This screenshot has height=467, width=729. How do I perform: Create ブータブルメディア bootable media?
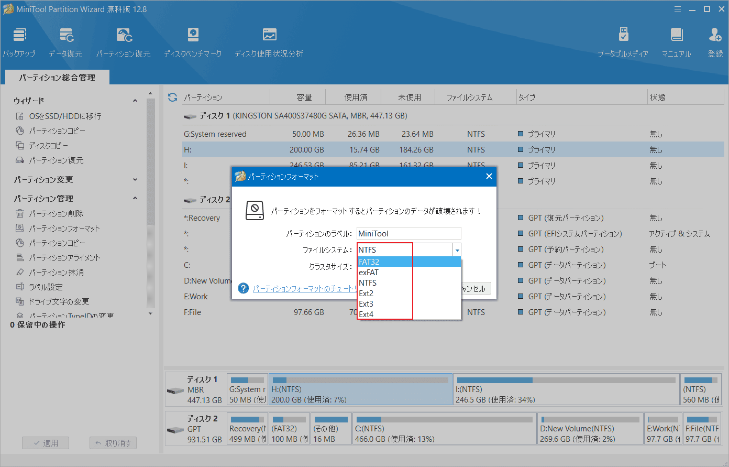623,42
